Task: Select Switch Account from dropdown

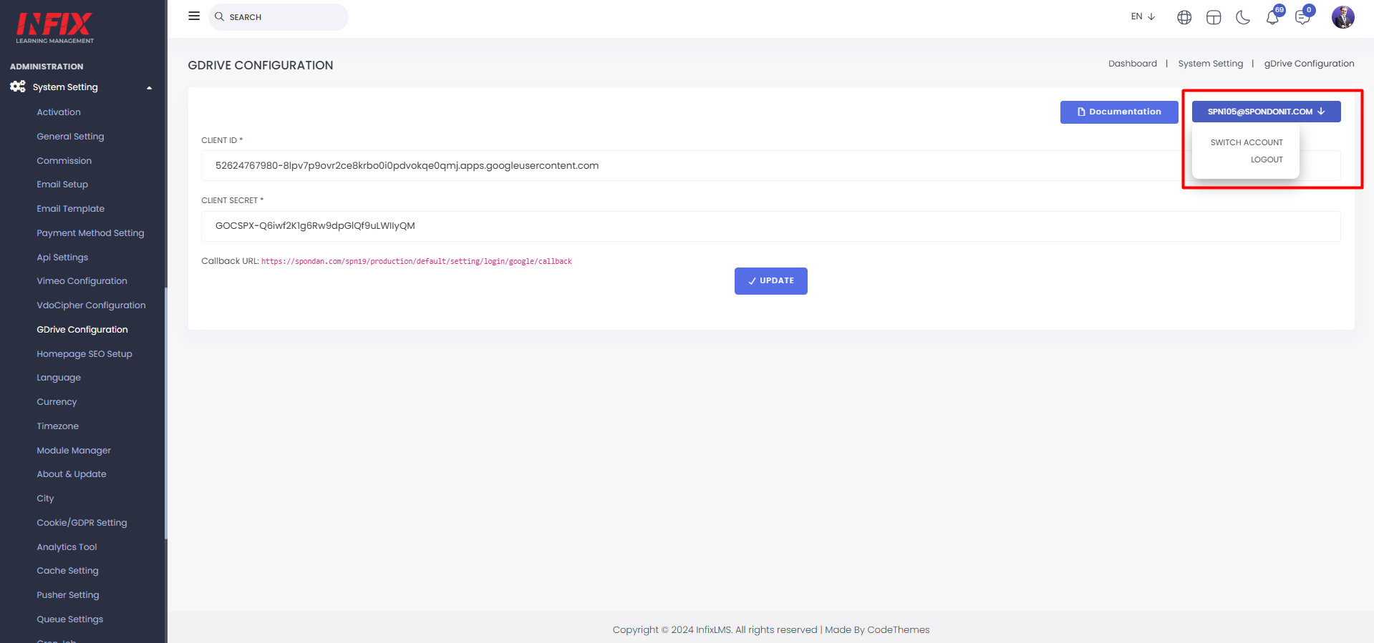Action: (1247, 142)
